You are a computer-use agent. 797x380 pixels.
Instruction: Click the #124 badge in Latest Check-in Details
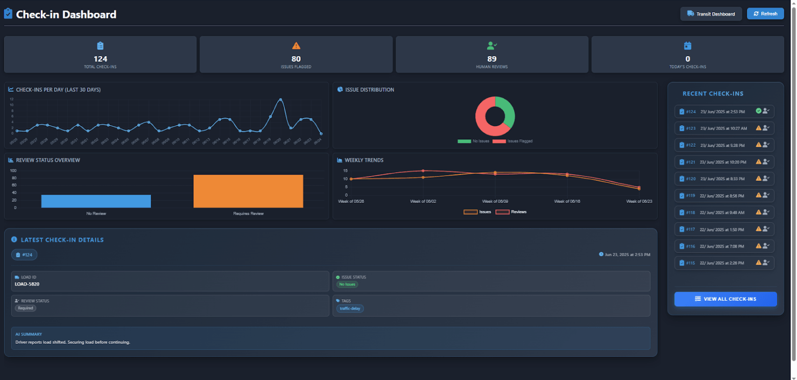point(25,254)
